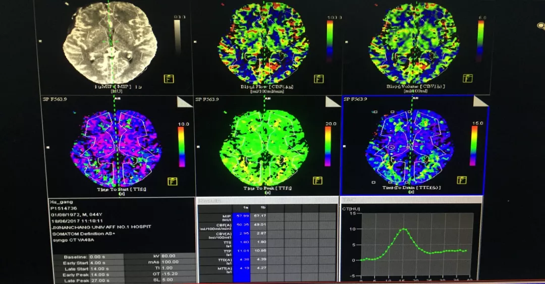The height and width of the screenshot is (284, 545).
Task: Click the F icon on Time To Peak panel
Action: coord(317,181)
